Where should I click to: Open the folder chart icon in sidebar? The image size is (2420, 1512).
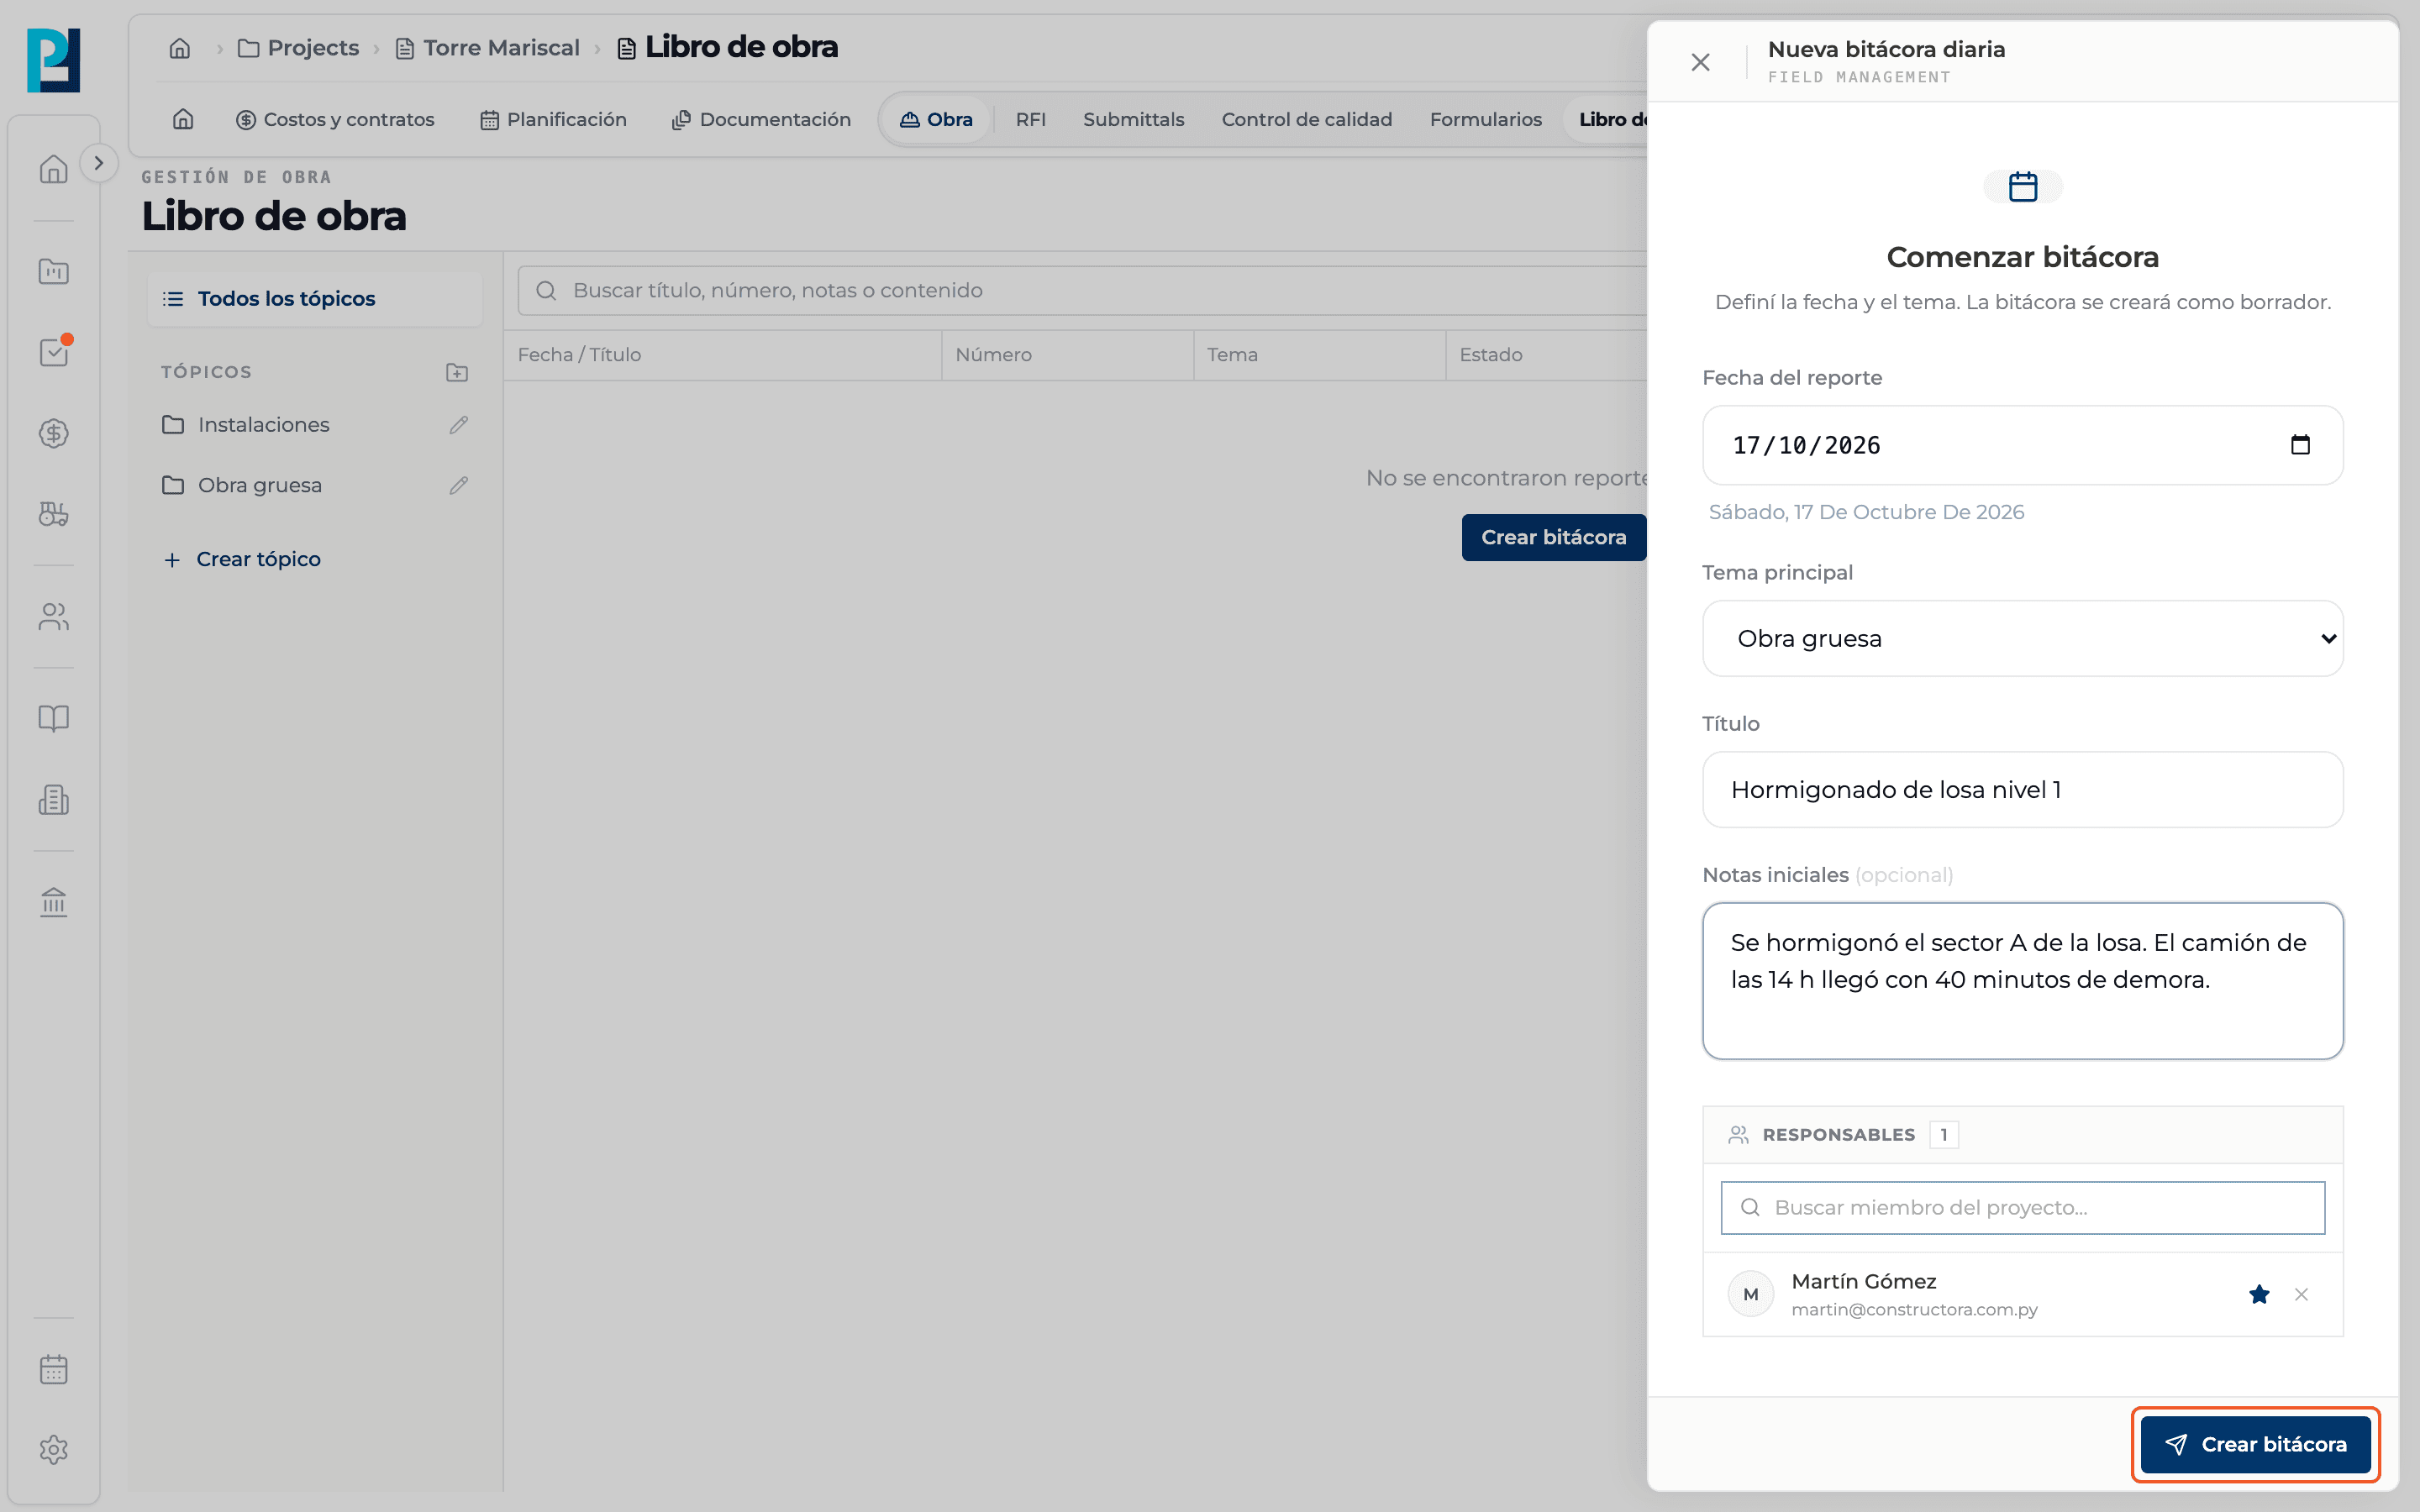[x=53, y=271]
